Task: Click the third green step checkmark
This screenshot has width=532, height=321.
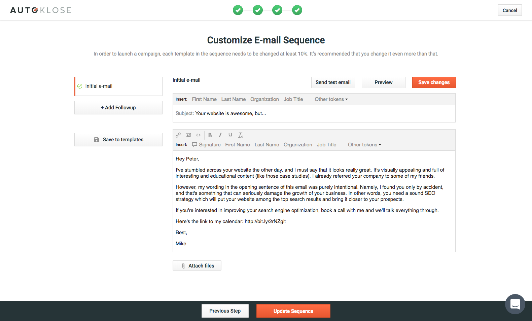Action: point(277,10)
